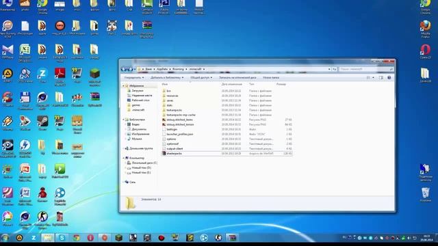Screen dimensions: 438x246
Task: Select Opera desktop icon at right
Action: pyautogui.click(x=425, y=52)
